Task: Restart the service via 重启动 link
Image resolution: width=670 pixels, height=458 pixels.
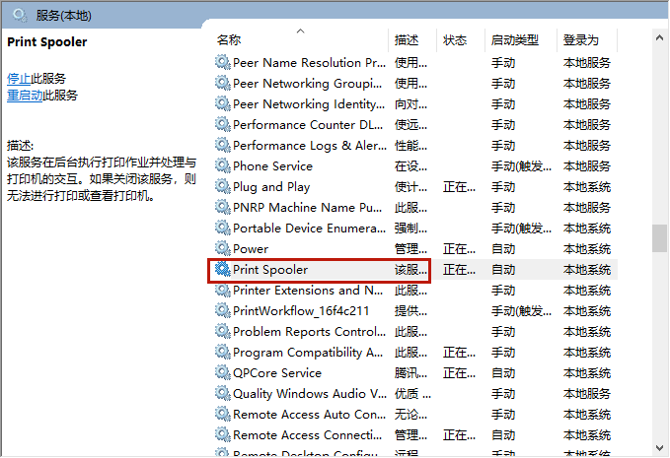Action: (25, 96)
